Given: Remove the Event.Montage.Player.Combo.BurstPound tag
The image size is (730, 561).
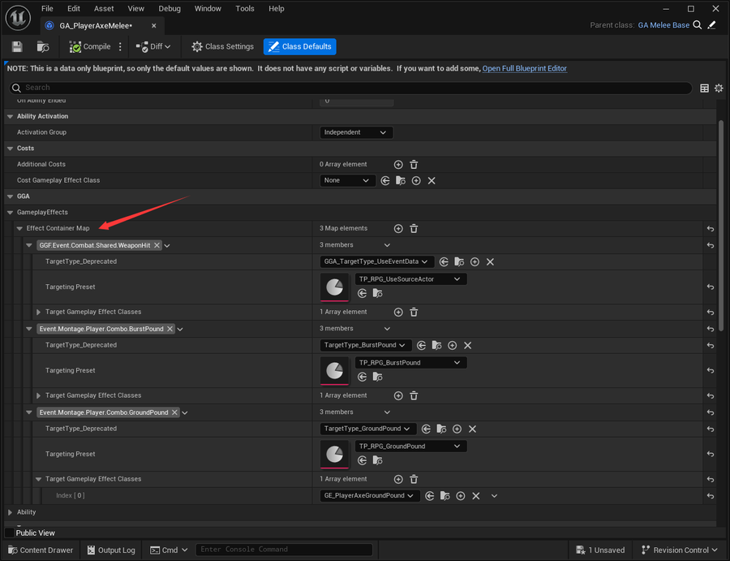Looking at the screenshot, I should (x=170, y=329).
